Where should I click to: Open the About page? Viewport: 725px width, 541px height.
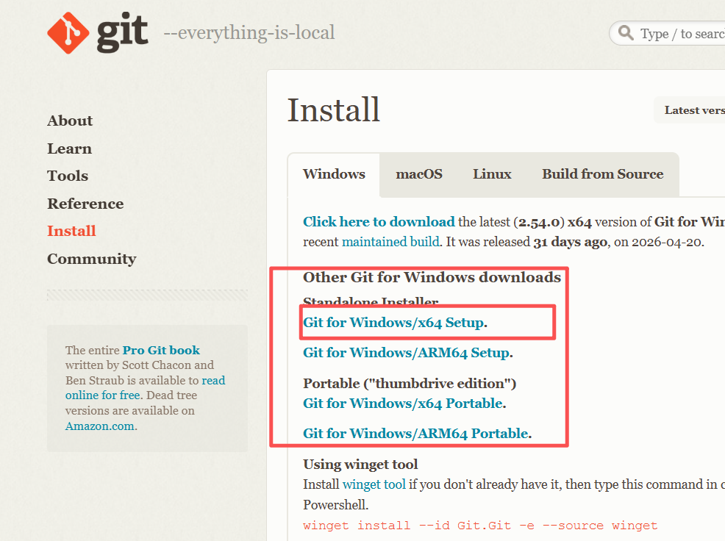[70, 121]
